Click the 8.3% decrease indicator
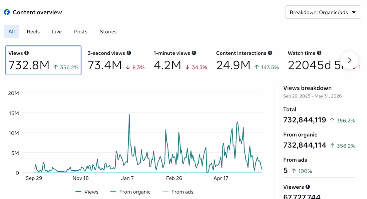367x199 pixels. [135, 67]
